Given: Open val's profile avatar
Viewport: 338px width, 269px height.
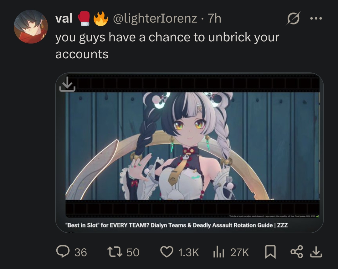Looking at the screenshot, I should point(31,27).
